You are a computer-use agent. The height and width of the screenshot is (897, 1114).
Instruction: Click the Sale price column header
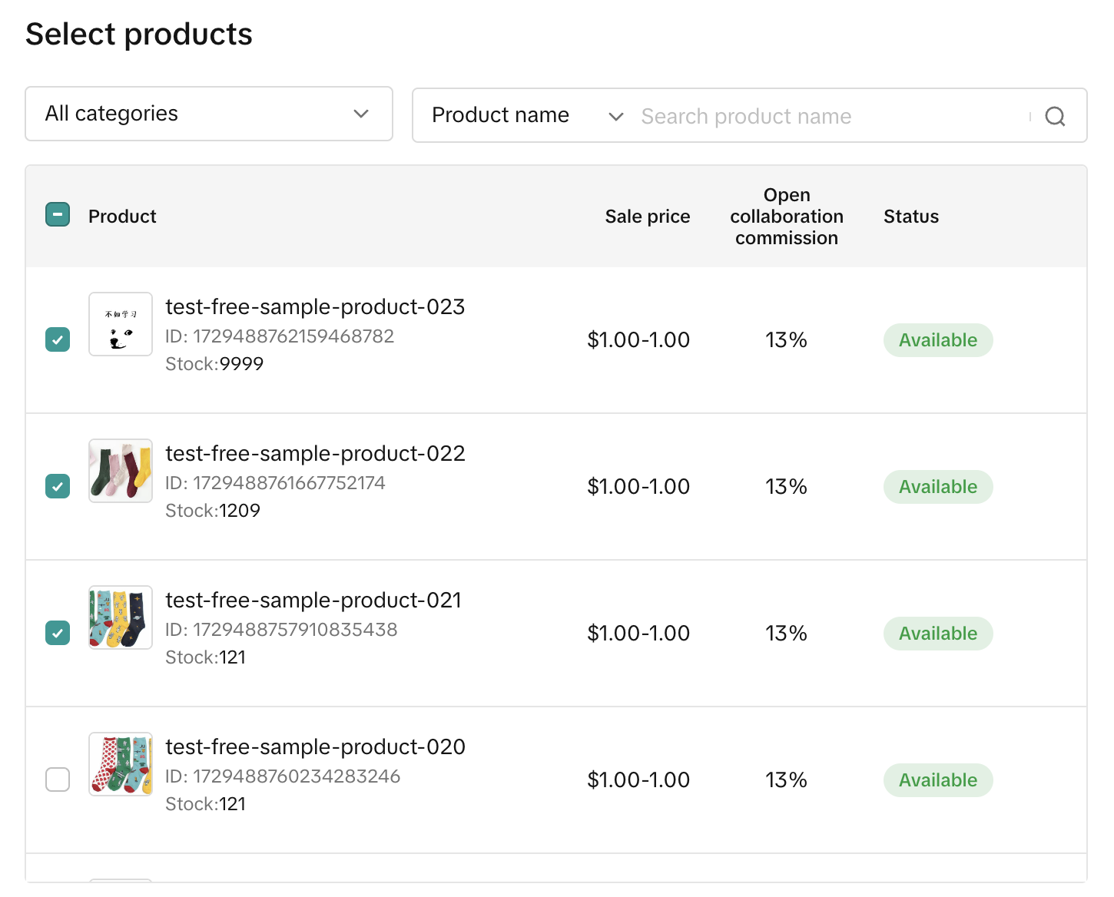click(647, 217)
